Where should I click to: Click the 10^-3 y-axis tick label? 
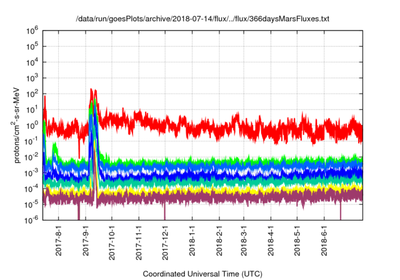[31, 172]
